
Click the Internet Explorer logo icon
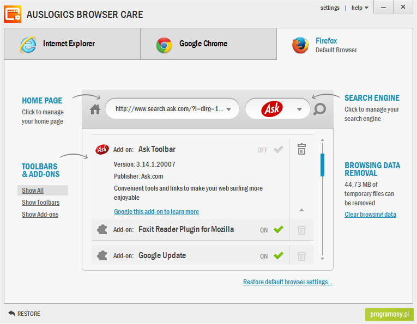[28, 45]
